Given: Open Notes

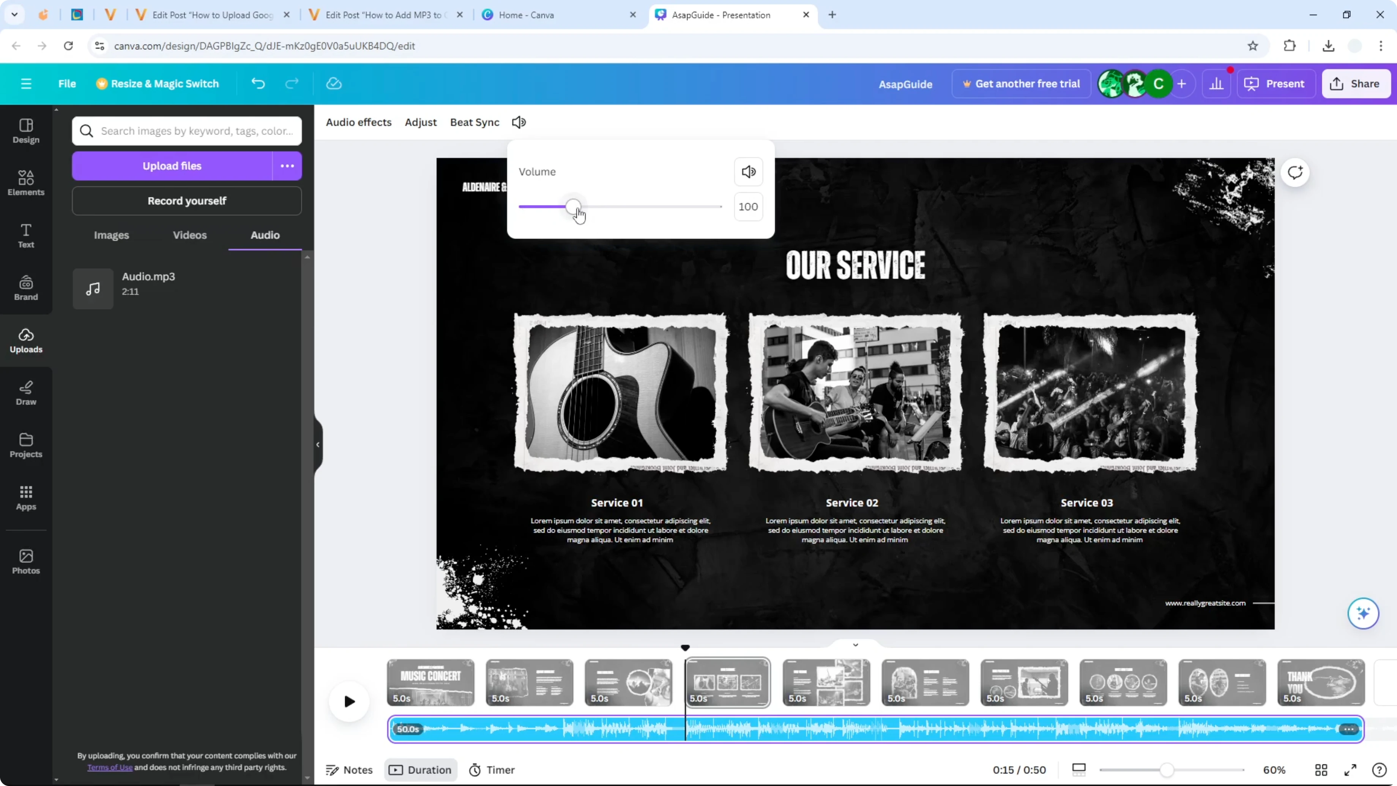Looking at the screenshot, I should (x=349, y=770).
